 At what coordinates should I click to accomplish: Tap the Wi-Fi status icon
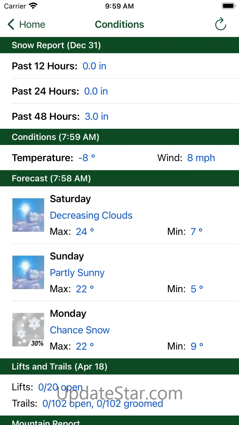[33, 6]
